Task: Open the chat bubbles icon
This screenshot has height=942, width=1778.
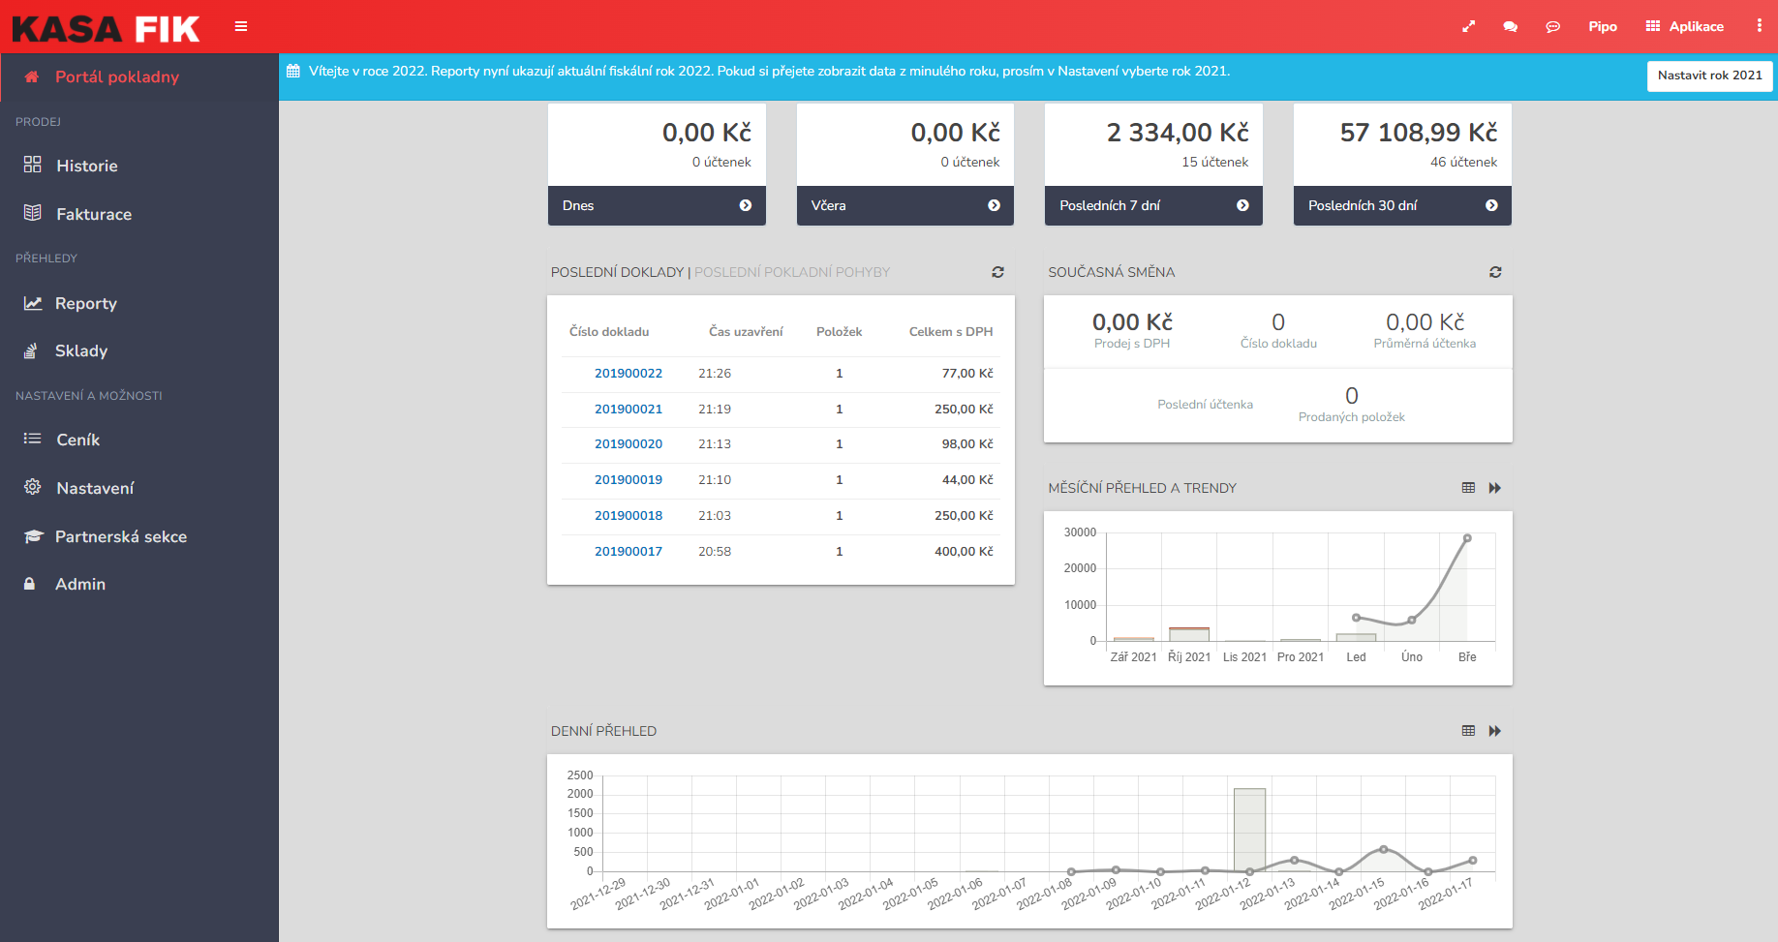Action: click(x=1510, y=27)
